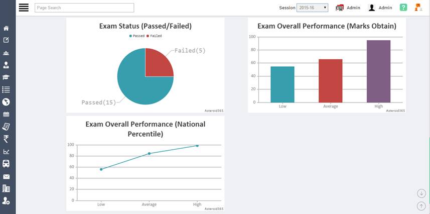Click the green help question icon
Screen dimensions: 430x214
tap(403, 8)
